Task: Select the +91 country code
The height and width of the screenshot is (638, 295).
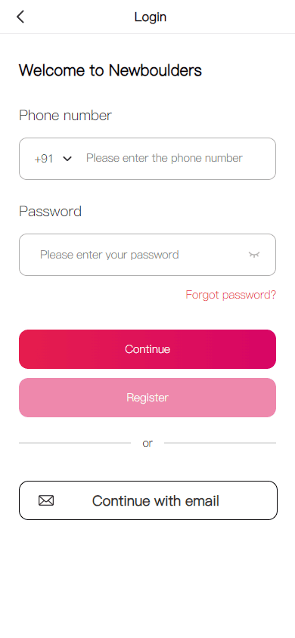Action: 44,159
